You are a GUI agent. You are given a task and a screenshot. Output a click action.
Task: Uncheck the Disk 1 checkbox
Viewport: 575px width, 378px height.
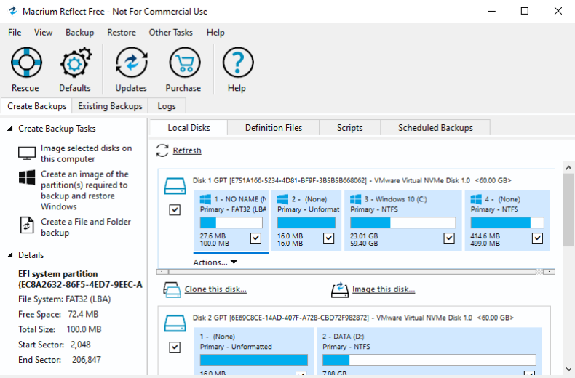coord(175,209)
